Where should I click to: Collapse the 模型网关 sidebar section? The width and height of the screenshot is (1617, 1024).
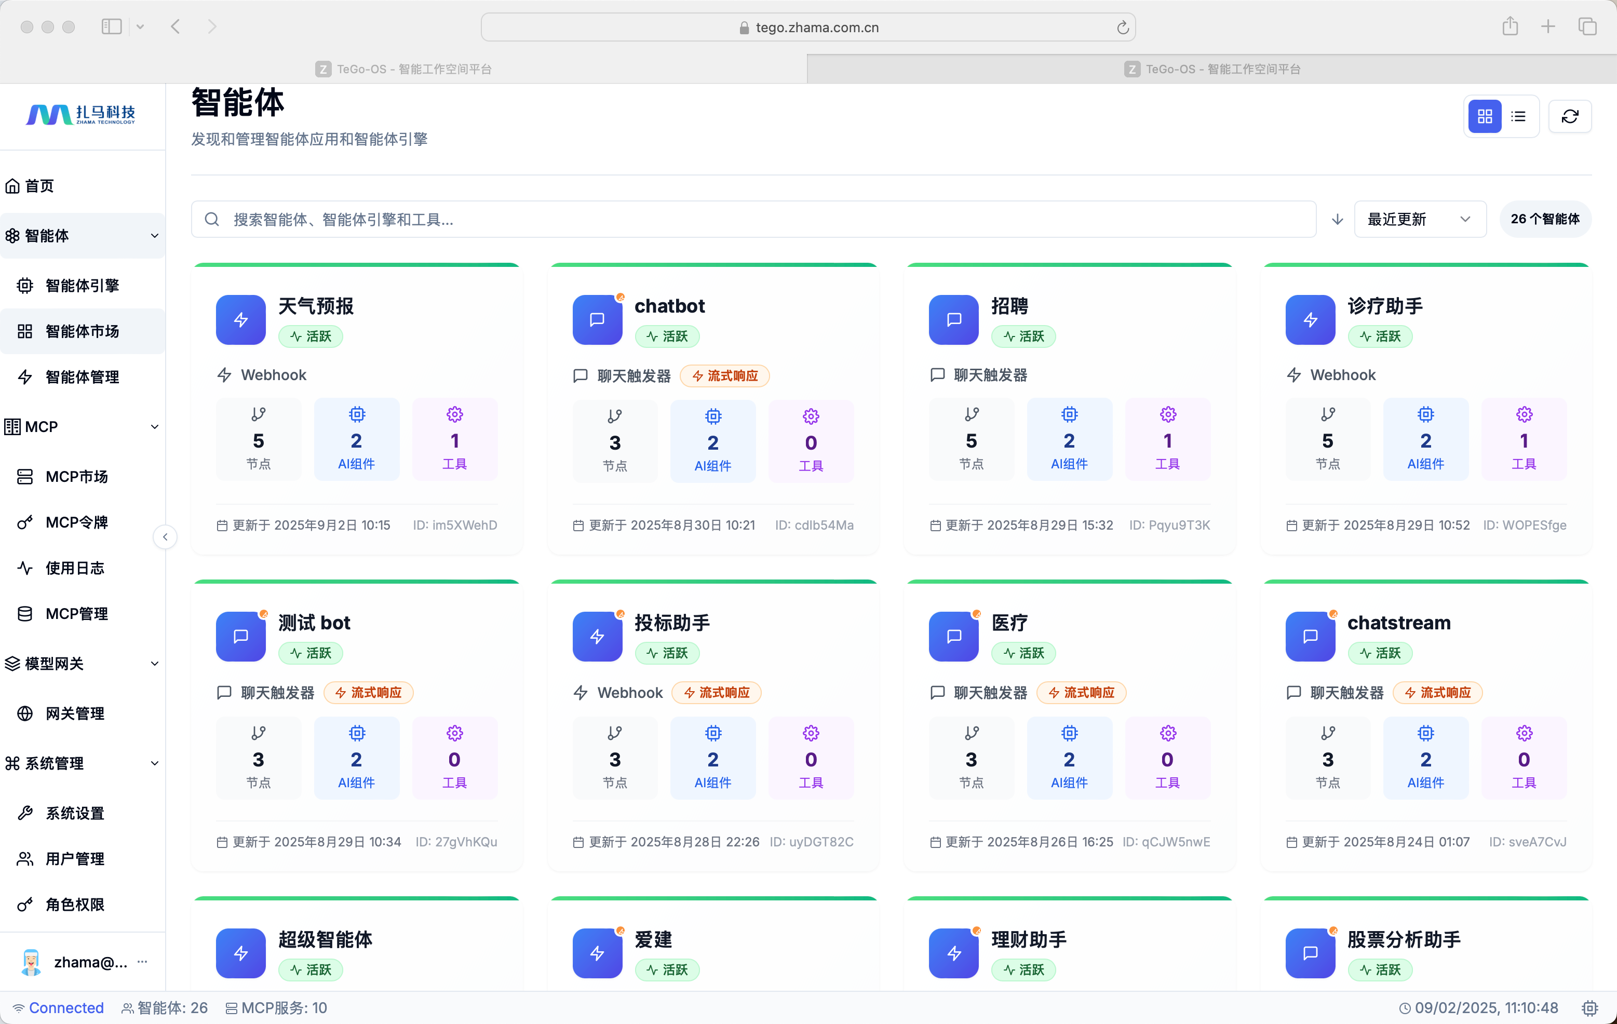[x=154, y=664]
